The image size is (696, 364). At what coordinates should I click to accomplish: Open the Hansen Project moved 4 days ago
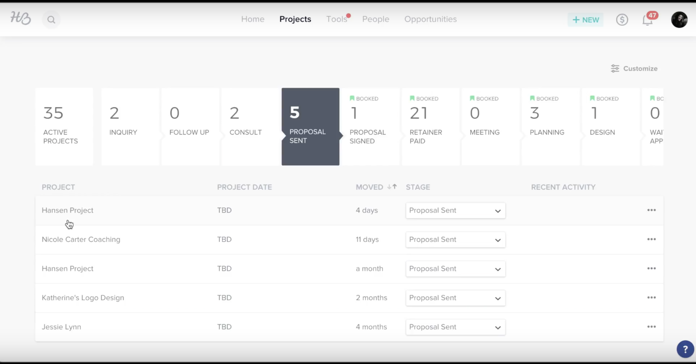pos(68,210)
